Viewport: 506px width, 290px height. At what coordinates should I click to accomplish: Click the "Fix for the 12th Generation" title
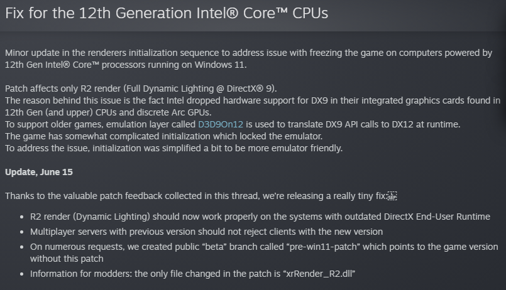click(167, 13)
